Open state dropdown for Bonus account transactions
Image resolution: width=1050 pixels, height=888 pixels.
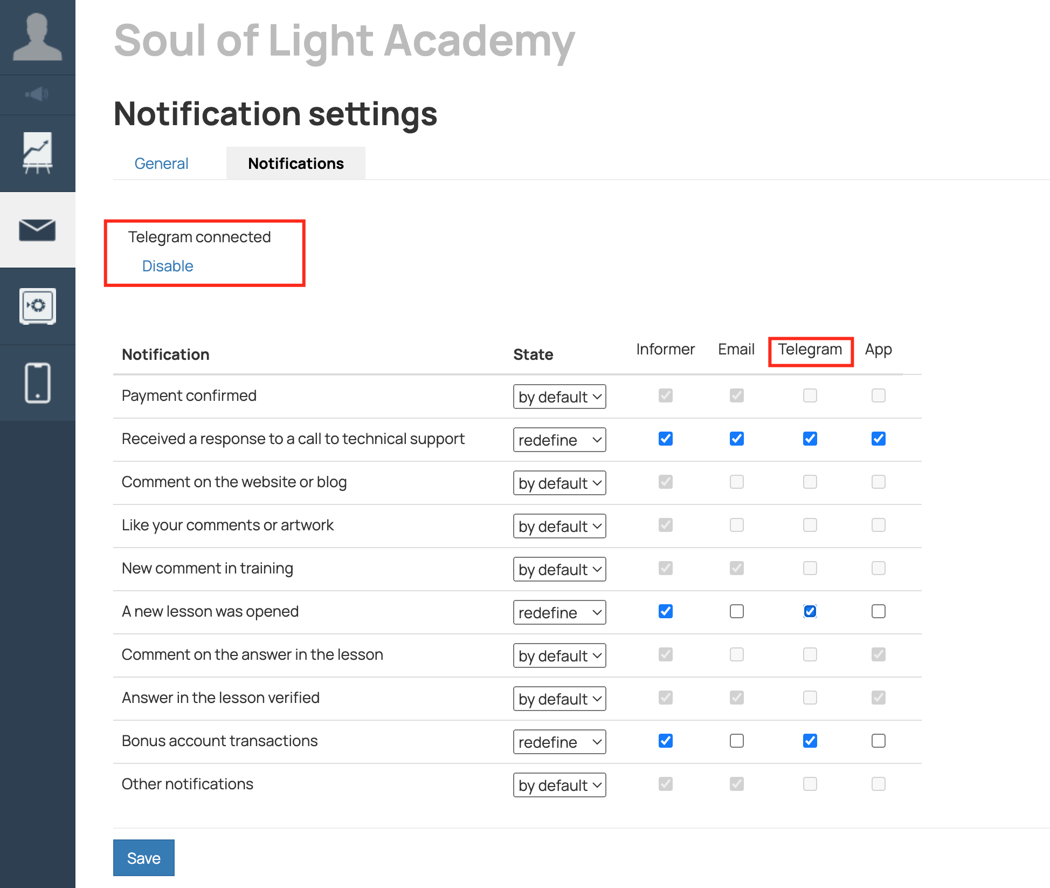pyautogui.click(x=559, y=742)
